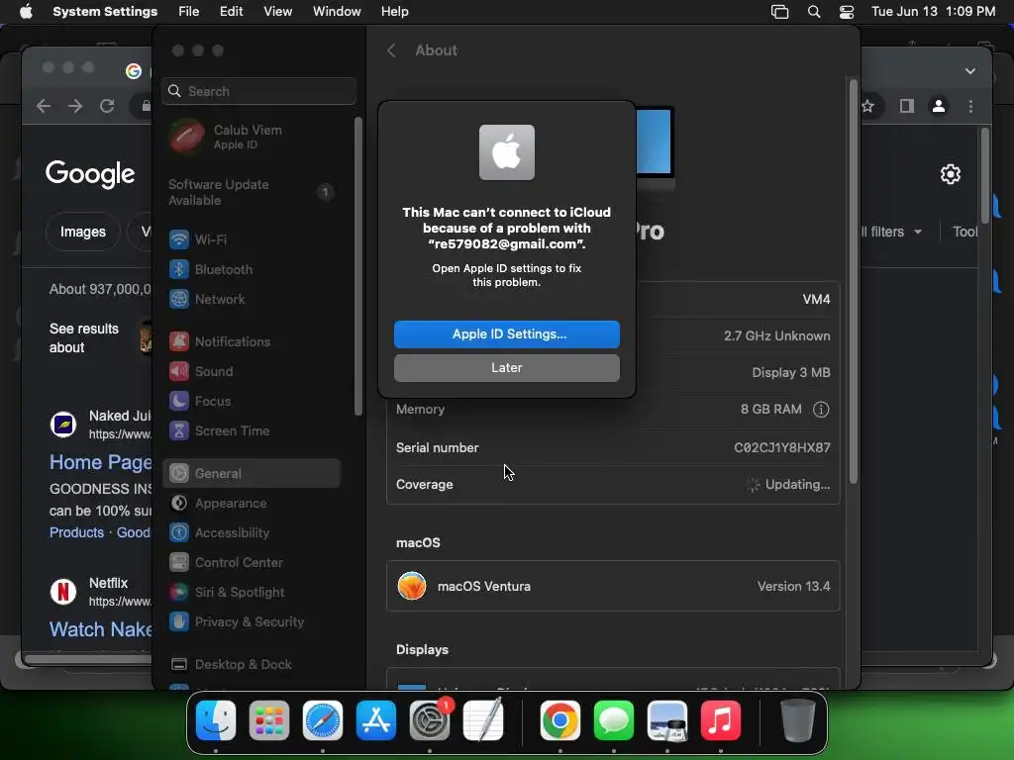1014x760 pixels.
Task: Open the Help menu
Action: (394, 12)
